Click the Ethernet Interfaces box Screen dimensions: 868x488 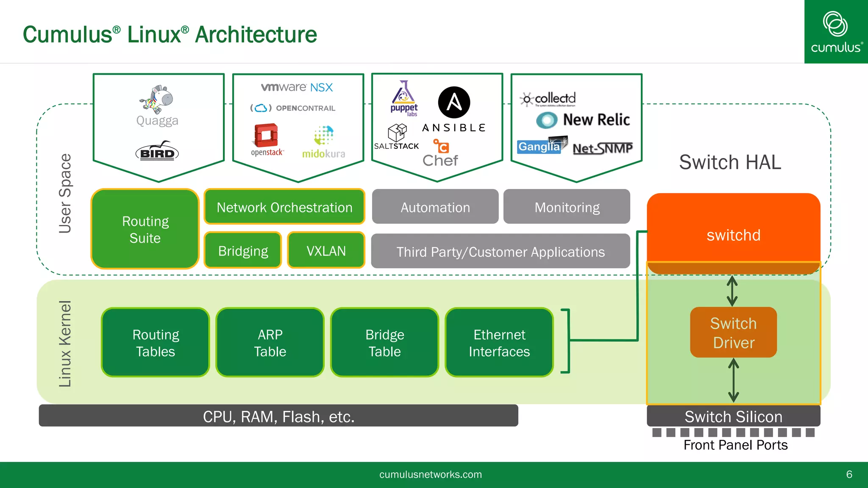(x=499, y=343)
